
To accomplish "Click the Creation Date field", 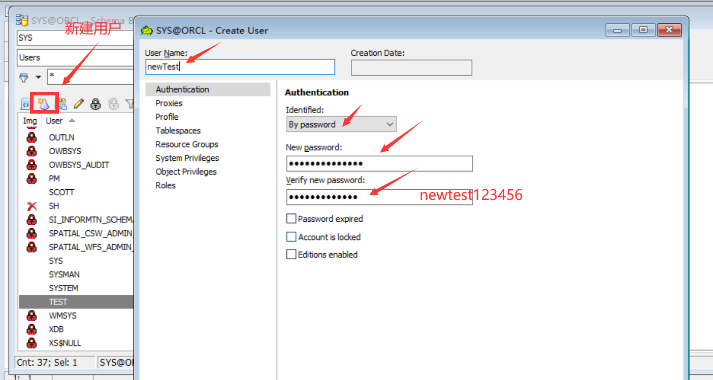I will coord(412,68).
